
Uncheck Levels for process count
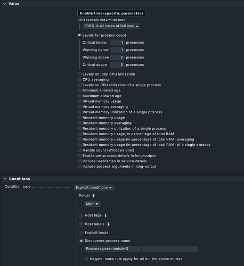point(79,35)
